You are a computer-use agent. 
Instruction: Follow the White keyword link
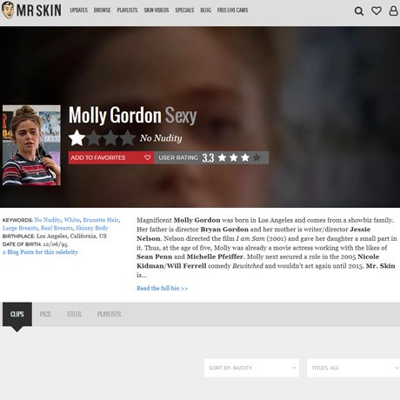click(x=72, y=220)
